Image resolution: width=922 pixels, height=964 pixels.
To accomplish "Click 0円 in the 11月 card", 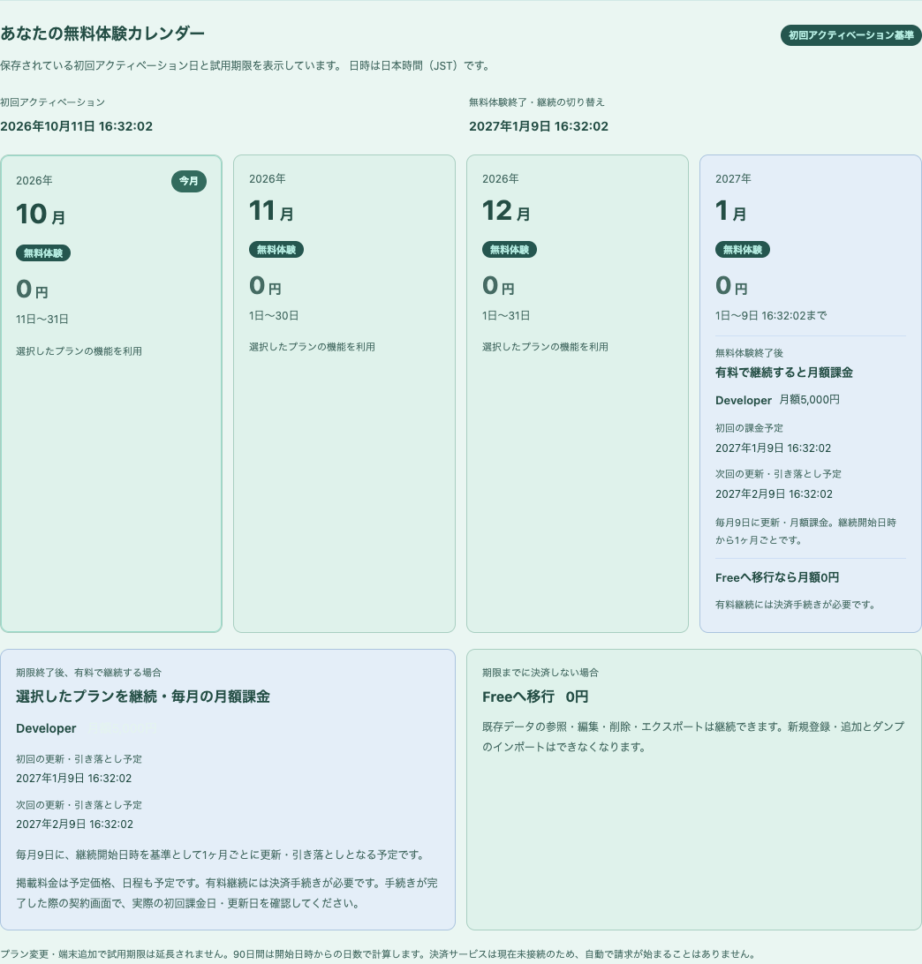I will (x=265, y=286).
